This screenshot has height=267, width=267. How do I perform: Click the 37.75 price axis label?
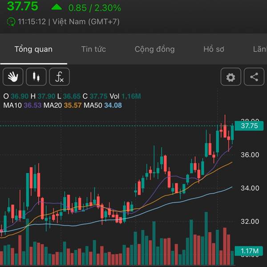pos(249,126)
